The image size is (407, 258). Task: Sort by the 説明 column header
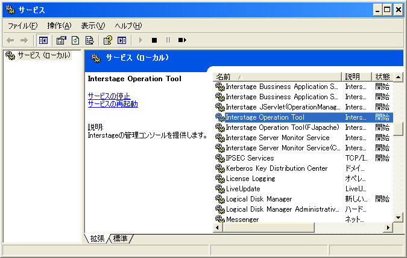pos(356,77)
